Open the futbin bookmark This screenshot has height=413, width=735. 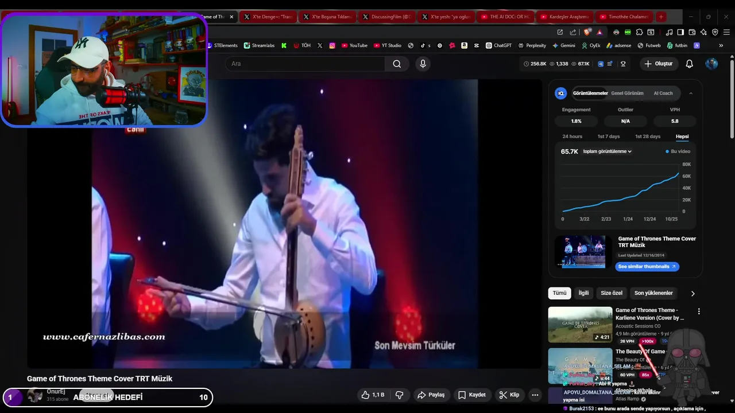coord(676,45)
